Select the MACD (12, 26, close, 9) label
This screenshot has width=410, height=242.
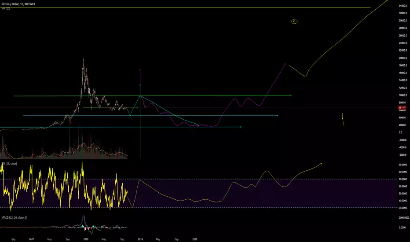tap(15, 217)
